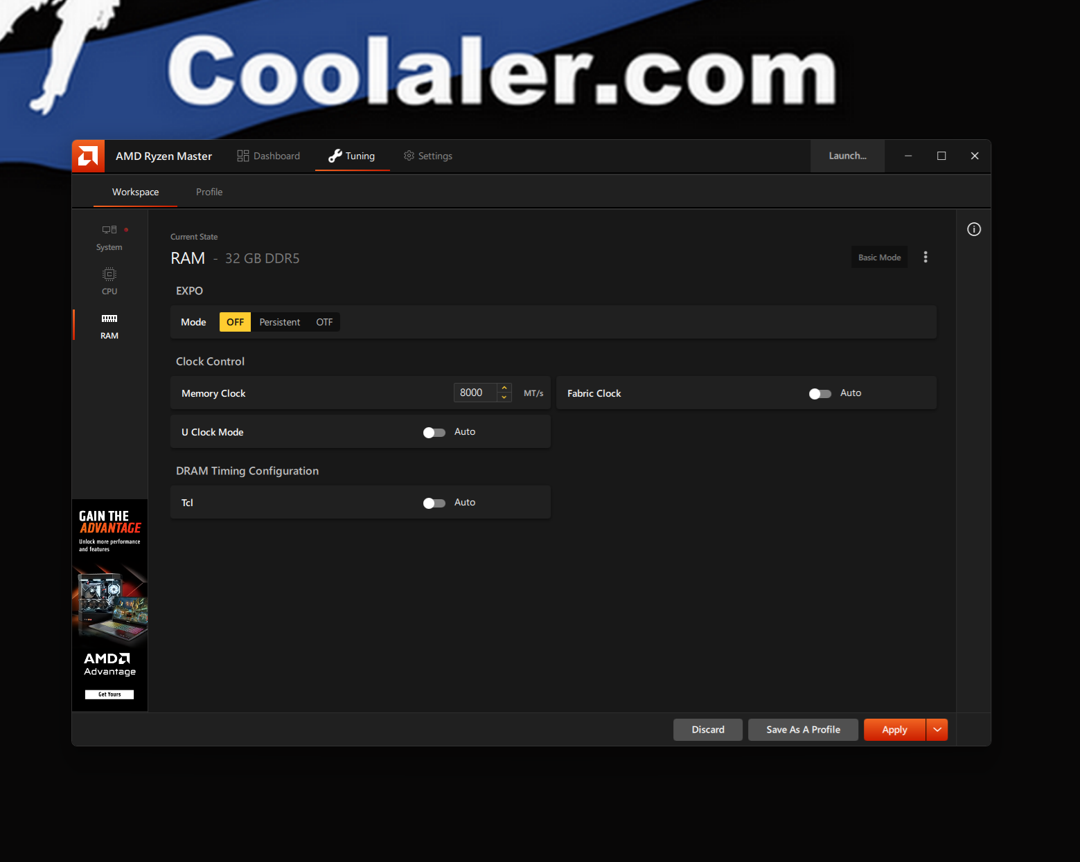Click the Launch button
This screenshot has width=1080, height=862.
click(x=847, y=156)
